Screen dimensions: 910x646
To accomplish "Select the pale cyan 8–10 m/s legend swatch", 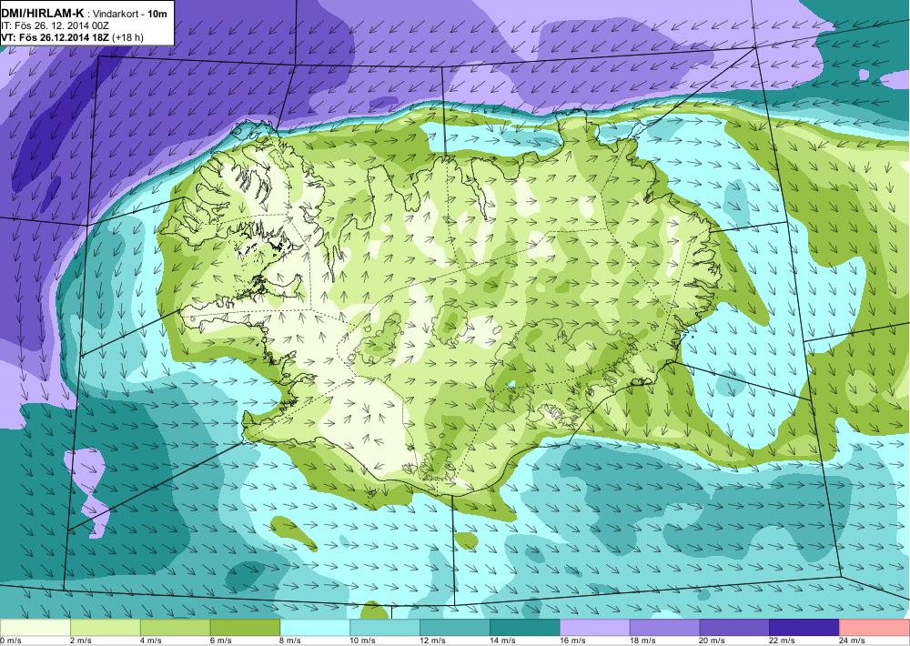I will click(315, 628).
